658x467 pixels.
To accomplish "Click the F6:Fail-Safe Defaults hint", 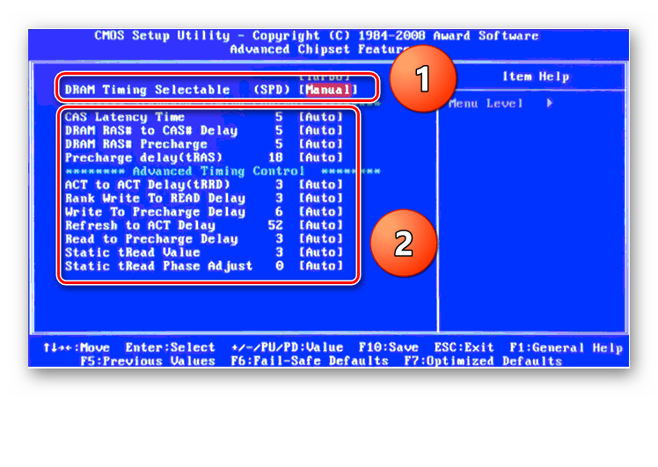I will point(310,361).
